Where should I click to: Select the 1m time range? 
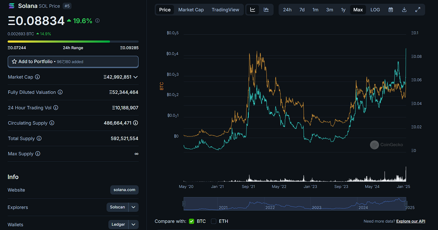315,10
